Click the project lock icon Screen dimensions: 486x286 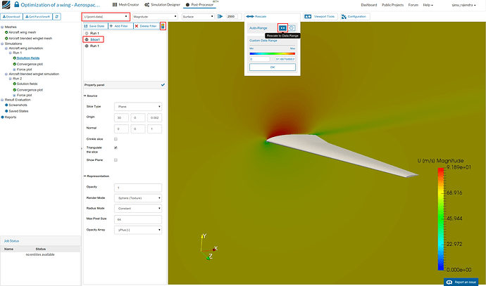17,4
